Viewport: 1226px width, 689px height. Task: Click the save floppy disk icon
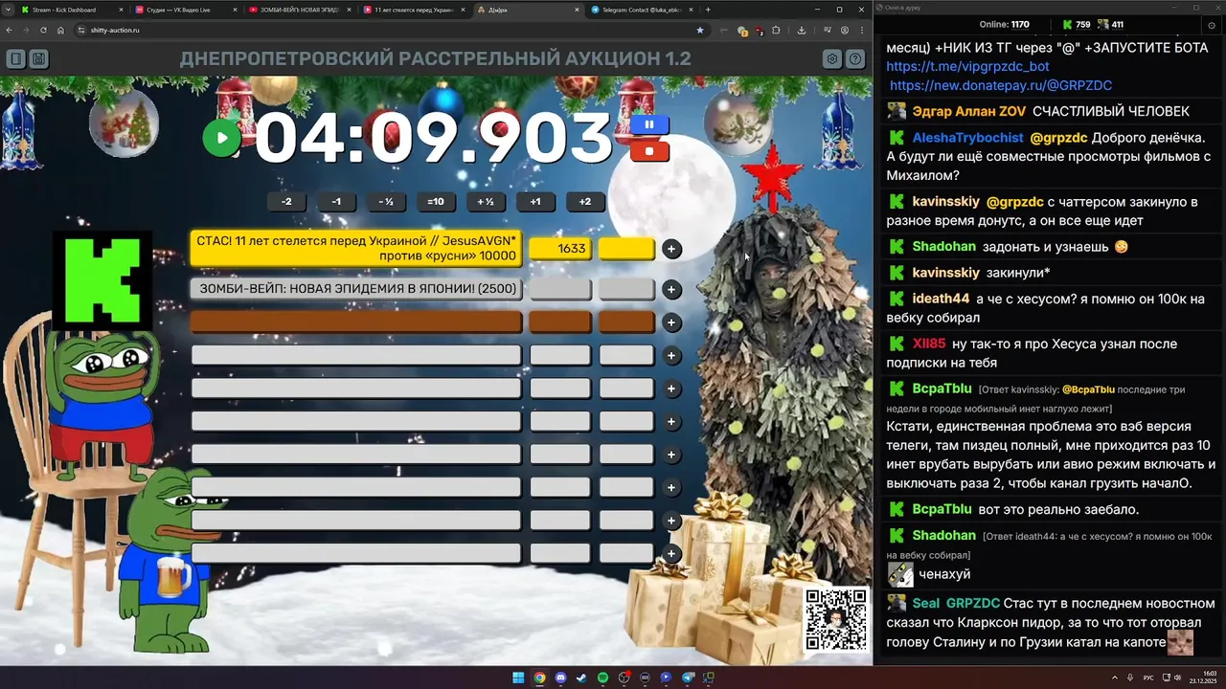(38, 58)
